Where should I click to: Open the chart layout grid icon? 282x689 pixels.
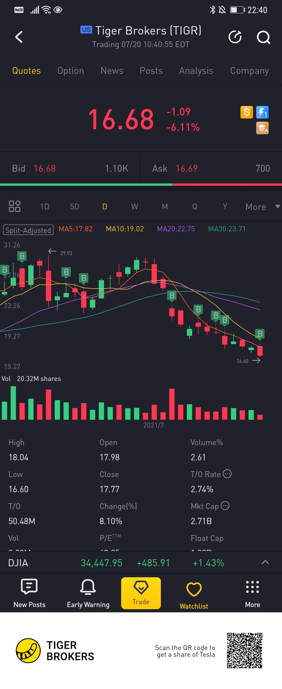15,206
